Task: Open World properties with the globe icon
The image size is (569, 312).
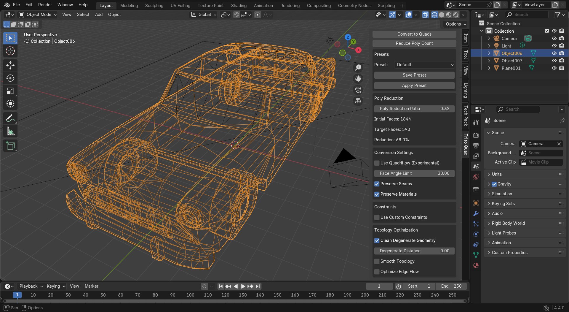Action: pyautogui.click(x=476, y=177)
